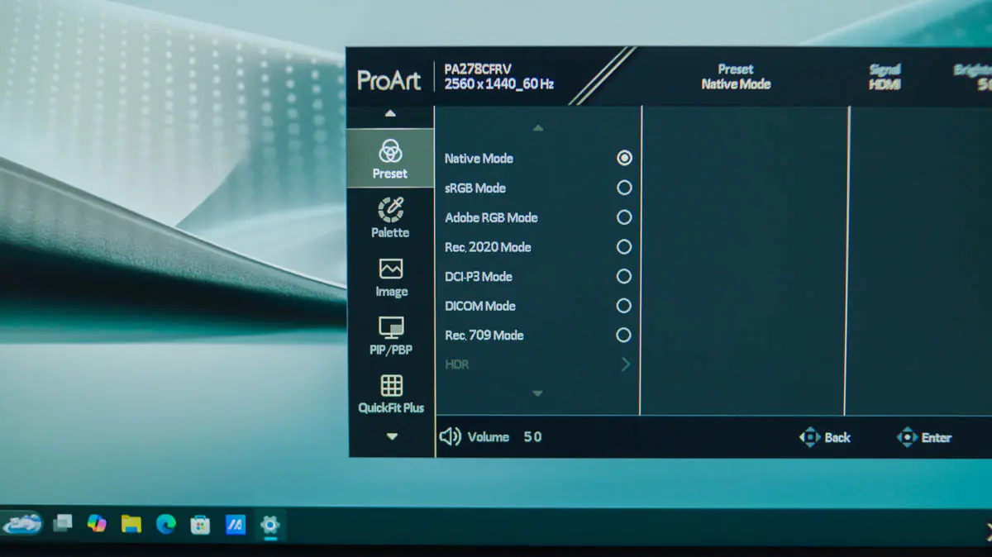Enable sRGB Mode
This screenshot has width=992, height=557.
click(x=624, y=188)
